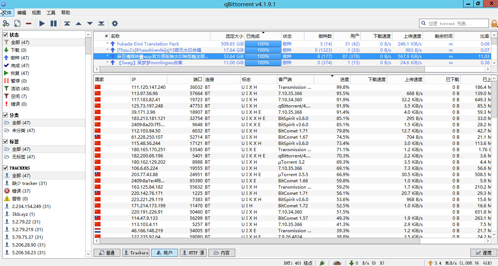
Task: Click the qBittorrent title bar app icon
Action: pyautogui.click(x=3, y=4)
